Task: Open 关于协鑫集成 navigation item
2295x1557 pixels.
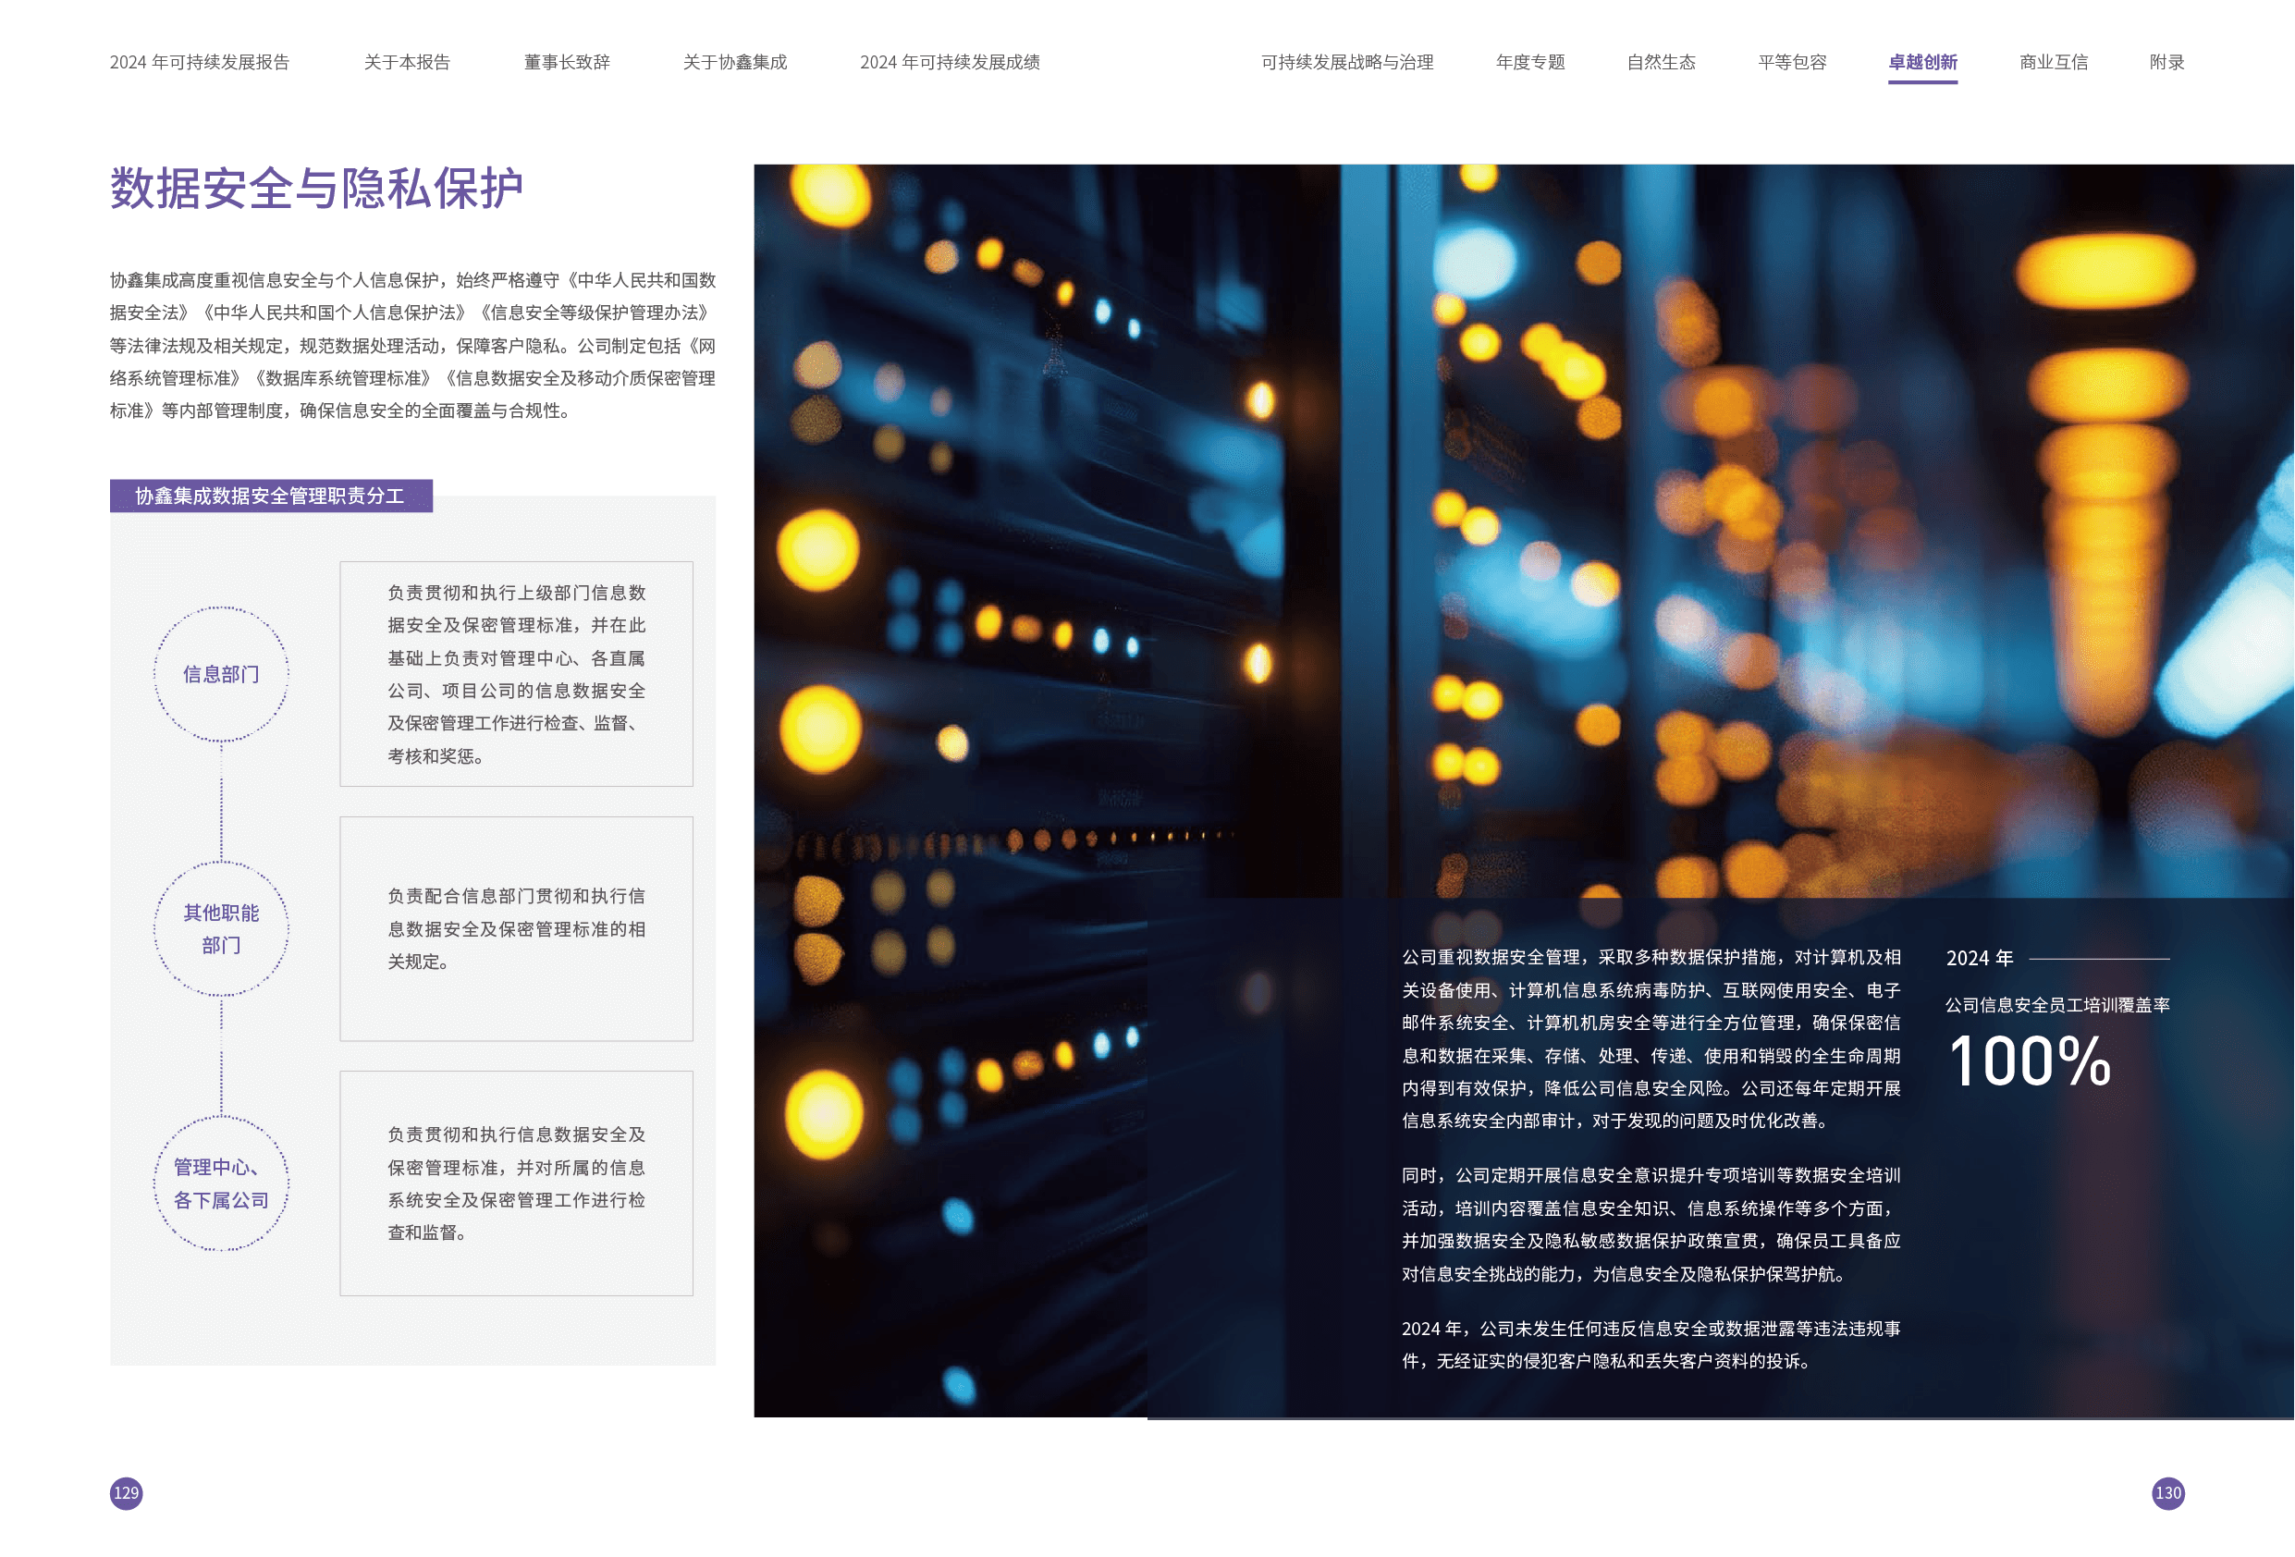Action: [x=735, y=62]
